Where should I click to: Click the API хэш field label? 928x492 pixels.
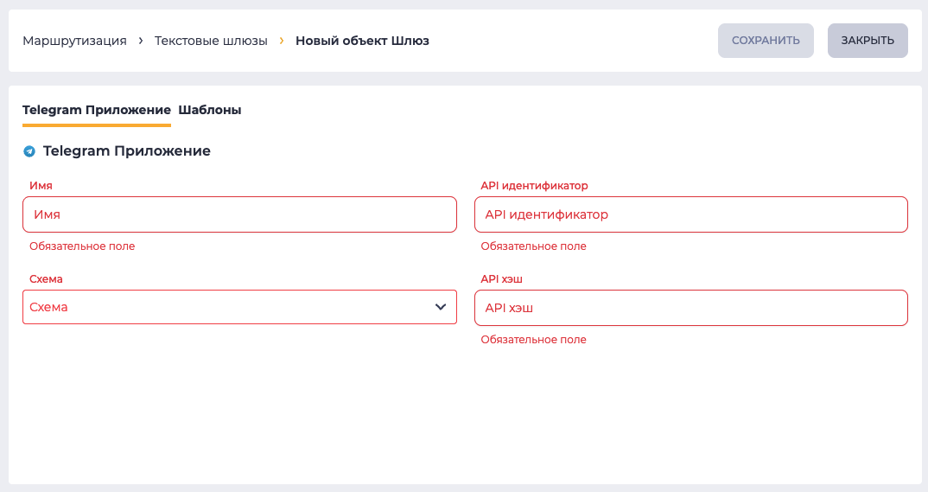[501, 279]
